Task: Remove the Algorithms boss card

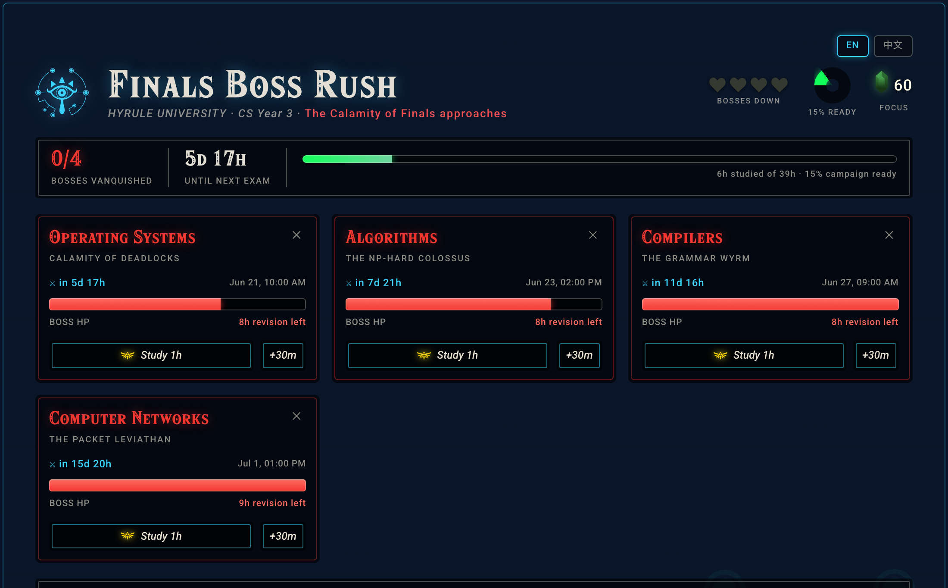Action: tap(593, 235)
